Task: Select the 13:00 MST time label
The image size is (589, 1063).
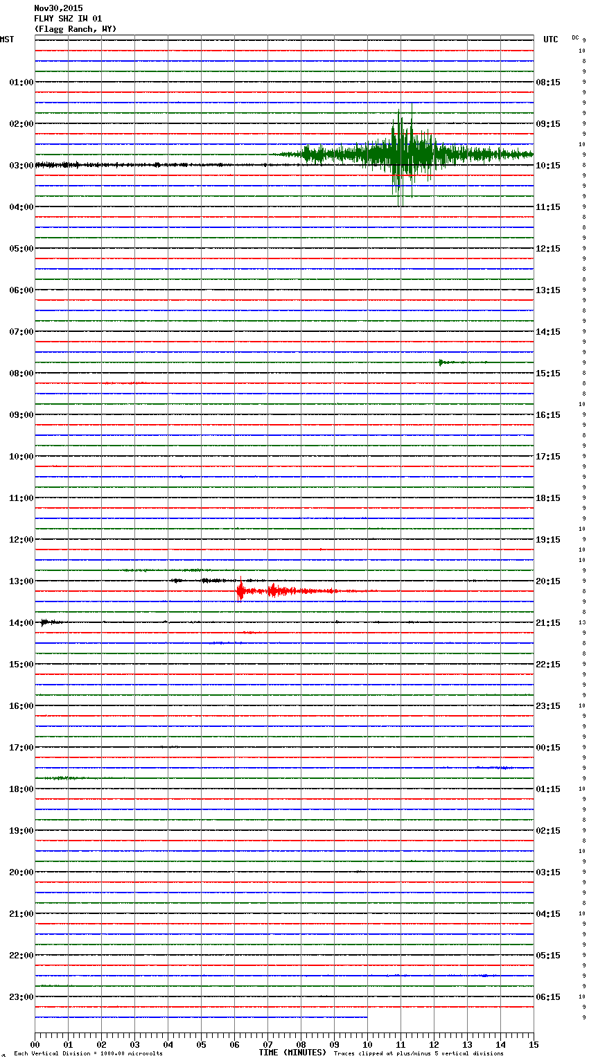Action: click(x=21, y=581)
